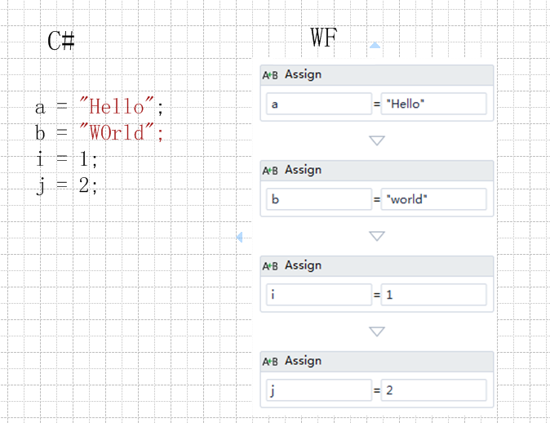The image size is (550, 423).
Task: Click the A+B icon of the Assign activity for j
Action: tap(270, 362)
